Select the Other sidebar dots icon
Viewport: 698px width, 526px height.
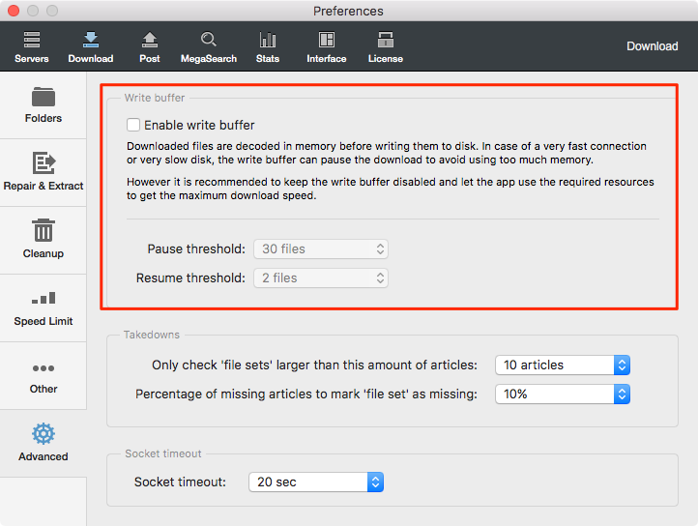click(44, 368)
